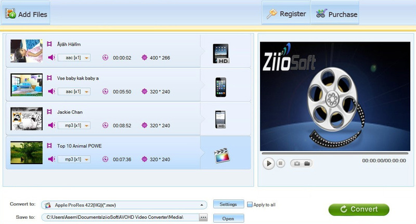Take a snapshot with camera icon
The width and height of the screenshot is (416, 224).
(297, 164)
